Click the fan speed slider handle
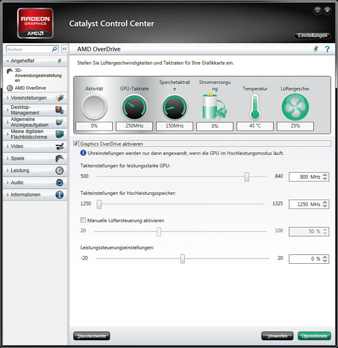The height and width of the screenshot is (348, 338). [x=159, y=231]
